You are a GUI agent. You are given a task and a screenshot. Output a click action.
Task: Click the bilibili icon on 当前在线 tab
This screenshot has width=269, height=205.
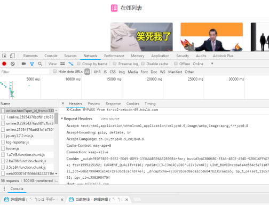(71, 200)
